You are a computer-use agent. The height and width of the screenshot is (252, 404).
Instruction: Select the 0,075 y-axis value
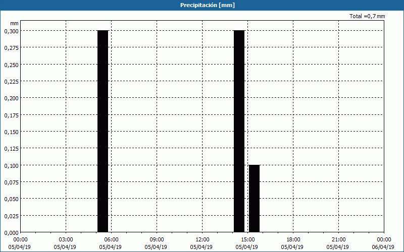tap(11, 182)
